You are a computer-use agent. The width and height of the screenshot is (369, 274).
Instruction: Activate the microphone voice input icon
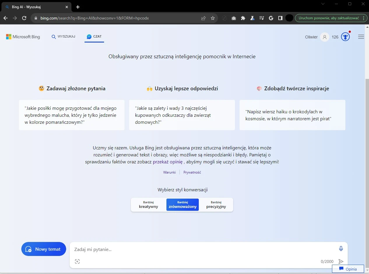341,249
